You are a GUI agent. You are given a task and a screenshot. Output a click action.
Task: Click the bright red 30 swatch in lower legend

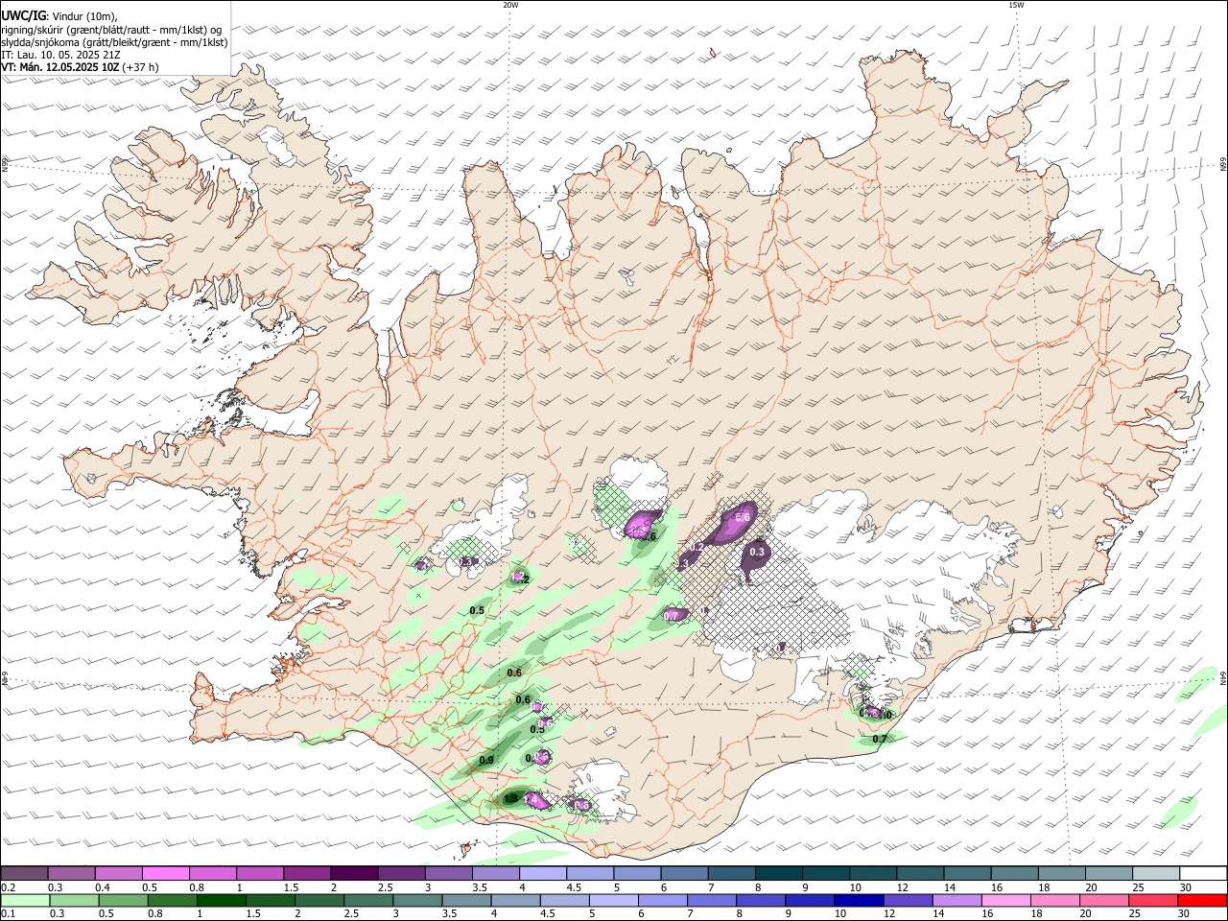(1202, 900)
